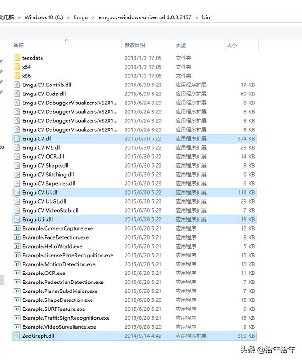Click the 2014/9/14 4:49 modified date
The height and width of the screenshot is (360, 302).
click(143, 335)
